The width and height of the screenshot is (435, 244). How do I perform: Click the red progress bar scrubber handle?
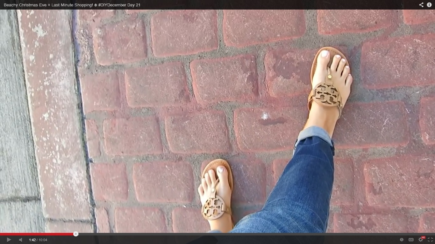pos(76,234)
